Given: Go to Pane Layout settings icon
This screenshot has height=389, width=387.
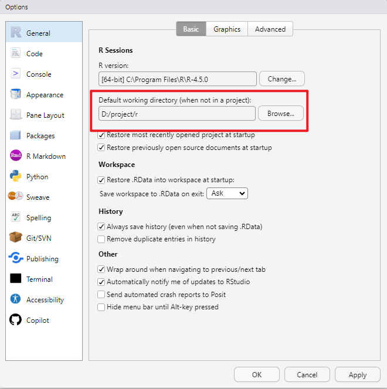Looking at the screenshot, I should 16,115.
